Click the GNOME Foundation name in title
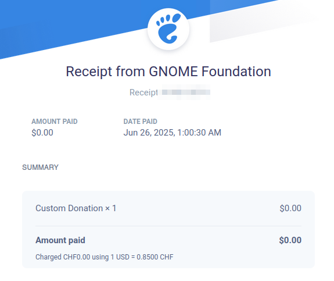The height and width of the screenshot is (281, 334). coord(210,71)
